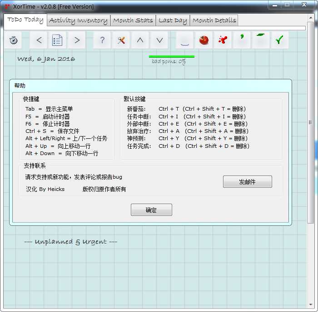Click '汉化 By Heicks' credit text

click(45, 189)
